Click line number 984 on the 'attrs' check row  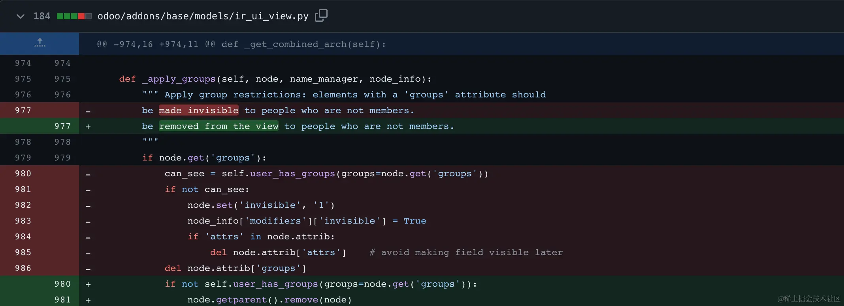23,237
